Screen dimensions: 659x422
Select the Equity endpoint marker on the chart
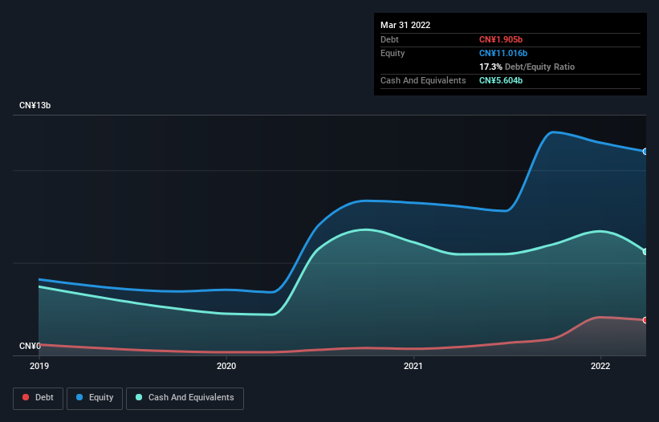[645, 152]
